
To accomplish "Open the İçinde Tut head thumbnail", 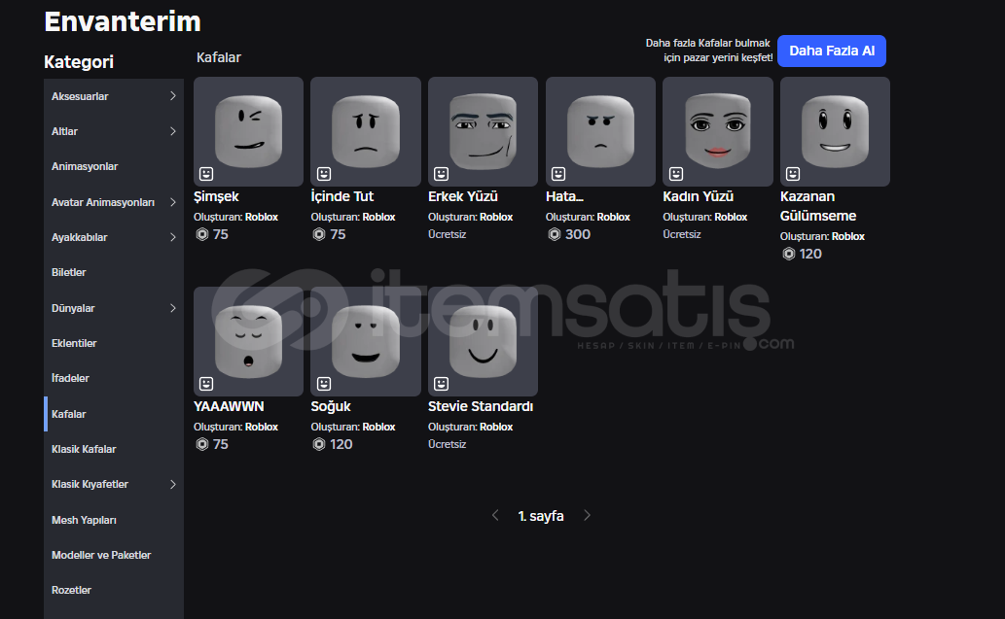I will coord(366,132).
